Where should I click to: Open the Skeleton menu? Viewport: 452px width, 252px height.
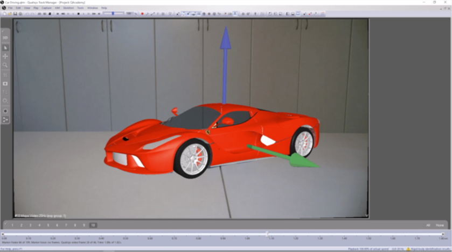68,8
